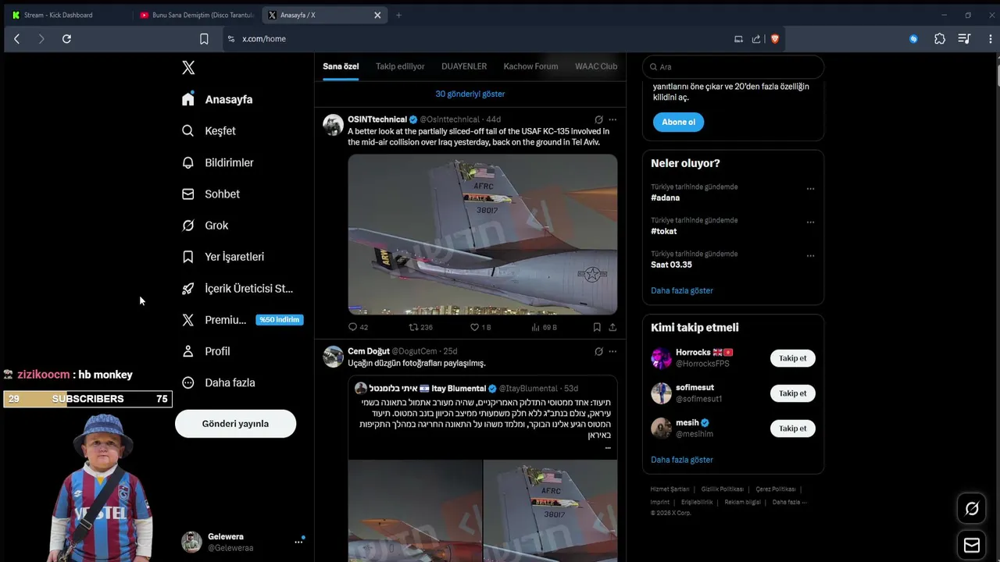Switch to WAAC Club tab
This screenshot has height=562, width=1000.
pos(596,66)
